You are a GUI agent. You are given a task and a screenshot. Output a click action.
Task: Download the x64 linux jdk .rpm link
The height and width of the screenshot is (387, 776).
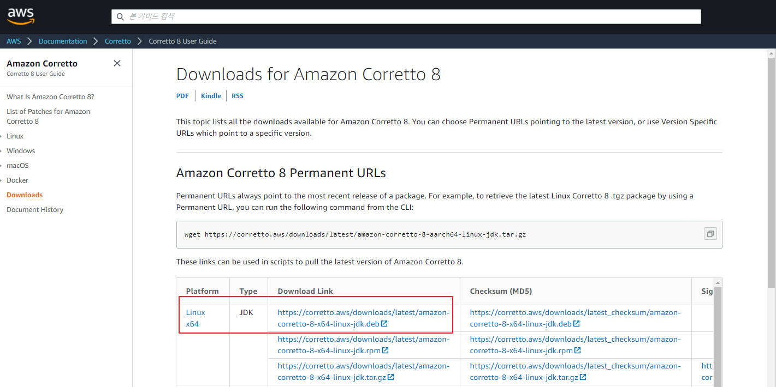pyautogui.click(x=364, y=345)
